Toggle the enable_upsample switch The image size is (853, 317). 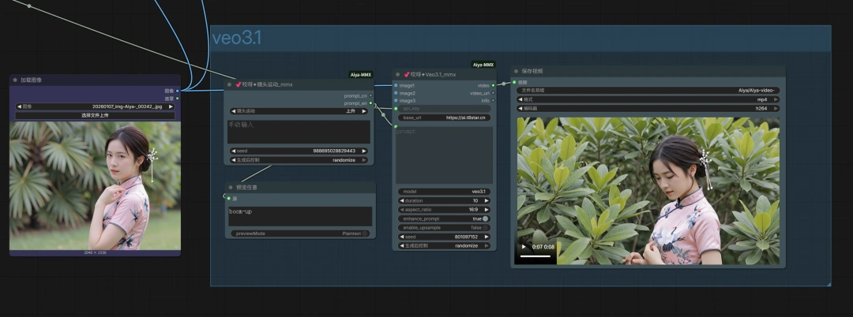485,227
